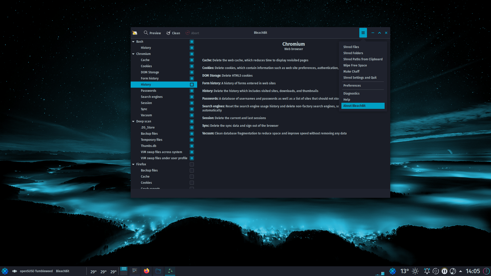Collapse the Firefox tree group
The width and height of the screenshot is (491, 276).
point(133,164)
